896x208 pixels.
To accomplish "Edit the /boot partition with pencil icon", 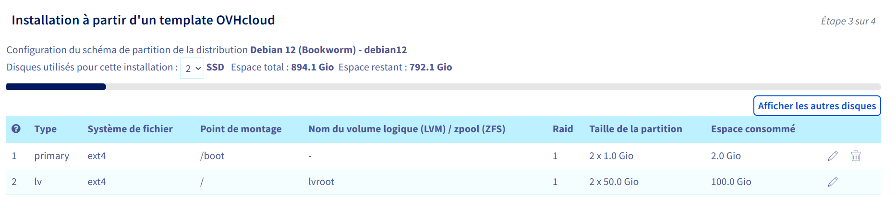I will [x=833, y=156].
